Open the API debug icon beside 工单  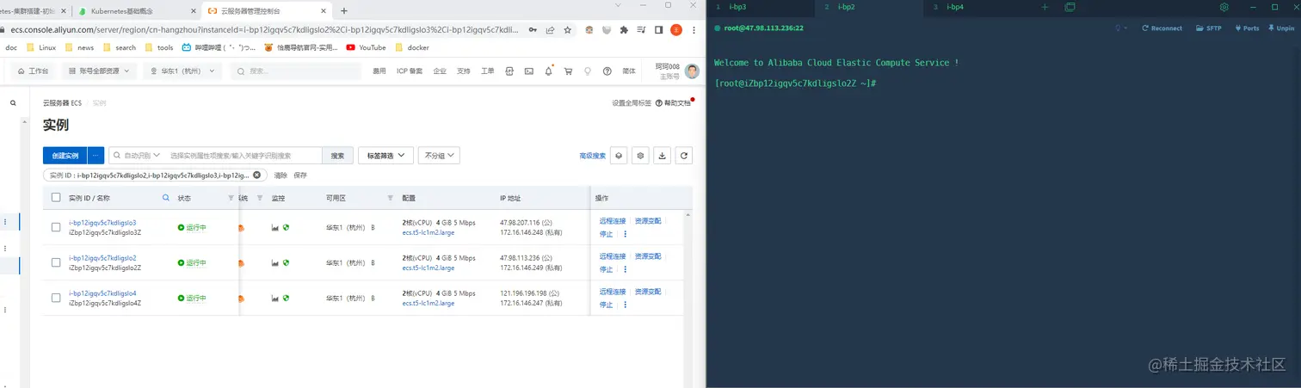509,71
